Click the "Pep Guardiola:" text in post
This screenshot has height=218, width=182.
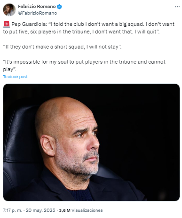(29, 24)
